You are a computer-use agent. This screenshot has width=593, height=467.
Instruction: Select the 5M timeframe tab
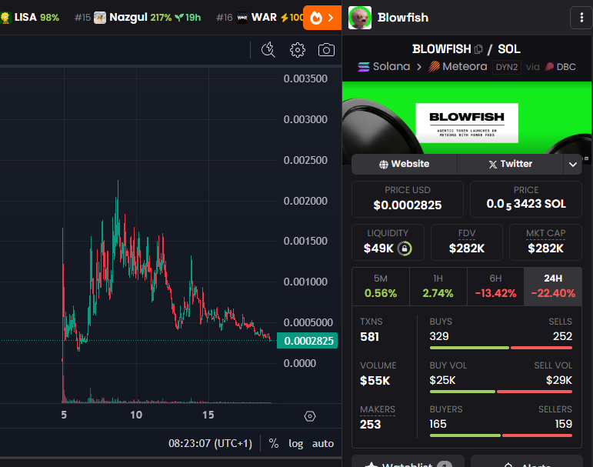[381, 286]
